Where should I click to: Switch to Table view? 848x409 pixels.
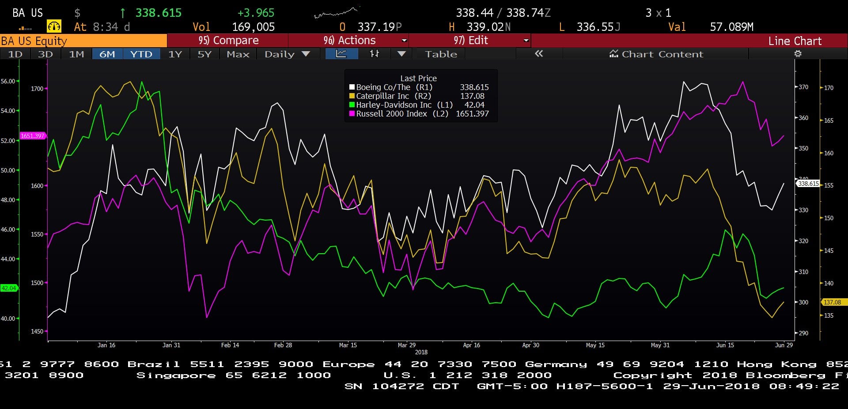[x=441, y=54]
